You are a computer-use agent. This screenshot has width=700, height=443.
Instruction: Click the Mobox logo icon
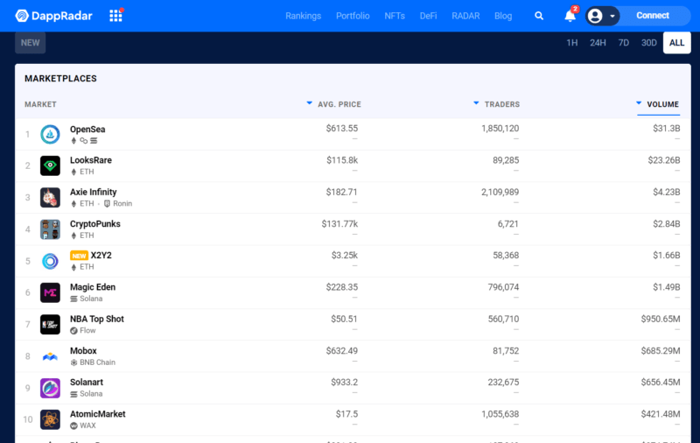[x=50, y=356]
